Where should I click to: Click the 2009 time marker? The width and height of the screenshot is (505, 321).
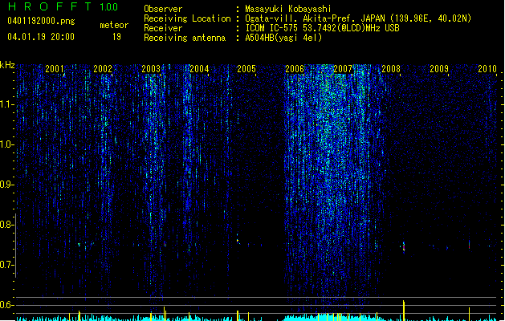pyautogui.click(x=439, y=69)
